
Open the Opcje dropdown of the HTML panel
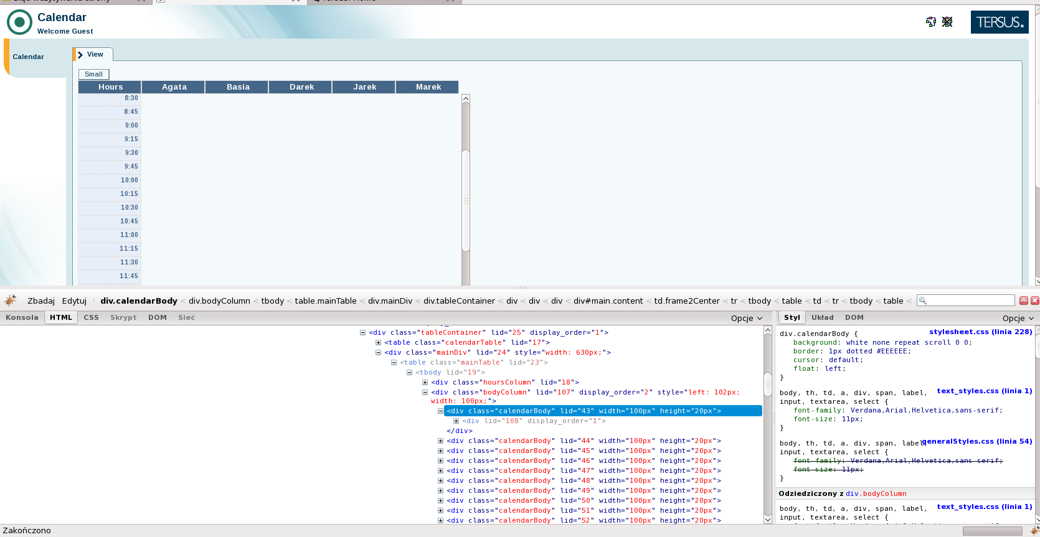747,318
